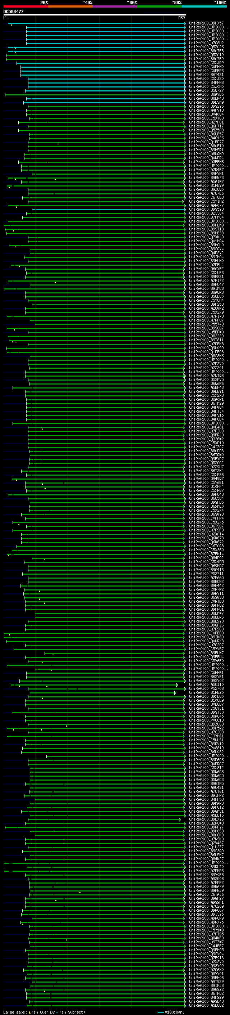Select the UniRef100_B8AFT0 entry
This screenshot has height=1015, width=230.
tap(206, 146)
